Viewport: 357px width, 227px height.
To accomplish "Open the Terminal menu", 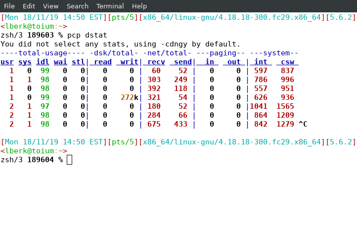I will click(x=110, y=6).
